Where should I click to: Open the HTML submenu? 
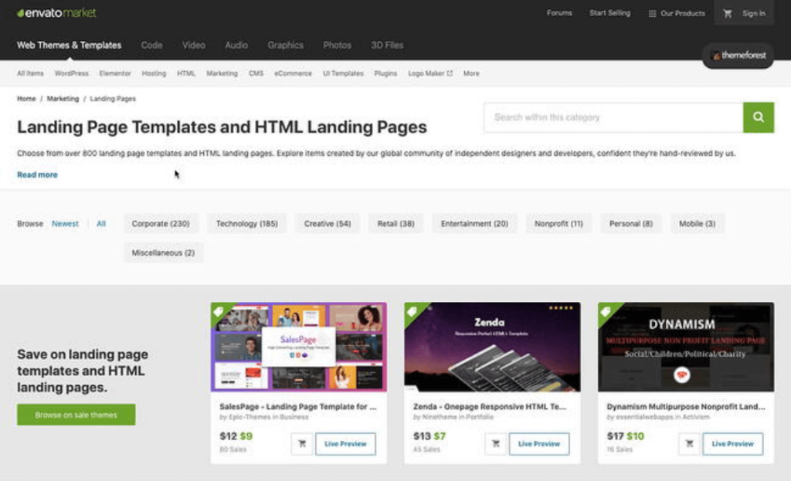point(185,73)
